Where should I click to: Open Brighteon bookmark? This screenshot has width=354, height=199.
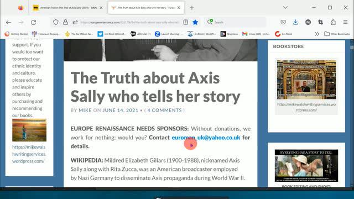[230, 34]
